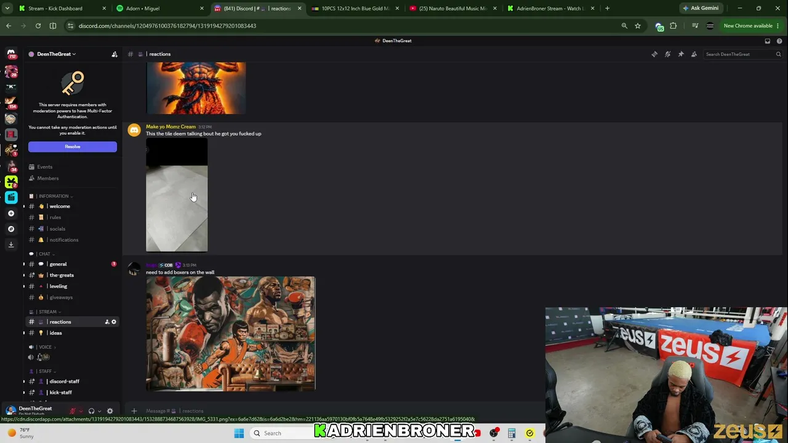Open browser zoom magnifier in address bar

[x=624, y=26]
